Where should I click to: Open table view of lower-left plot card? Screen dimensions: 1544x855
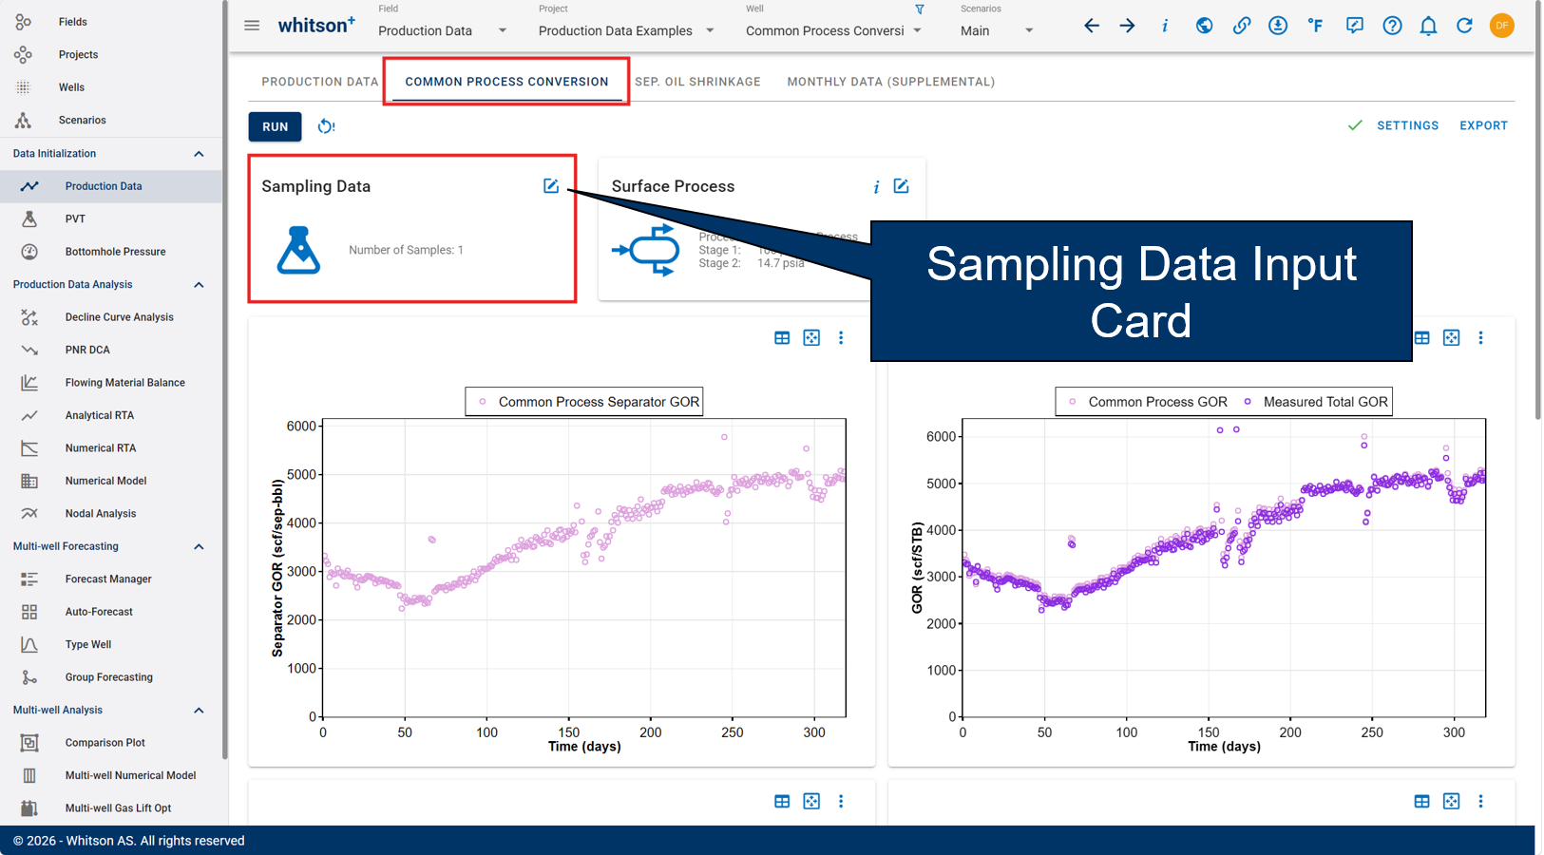click(782, 801)
